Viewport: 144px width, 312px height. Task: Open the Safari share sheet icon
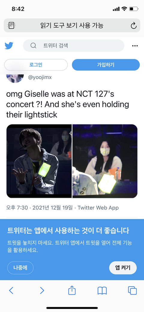point(72,290)
